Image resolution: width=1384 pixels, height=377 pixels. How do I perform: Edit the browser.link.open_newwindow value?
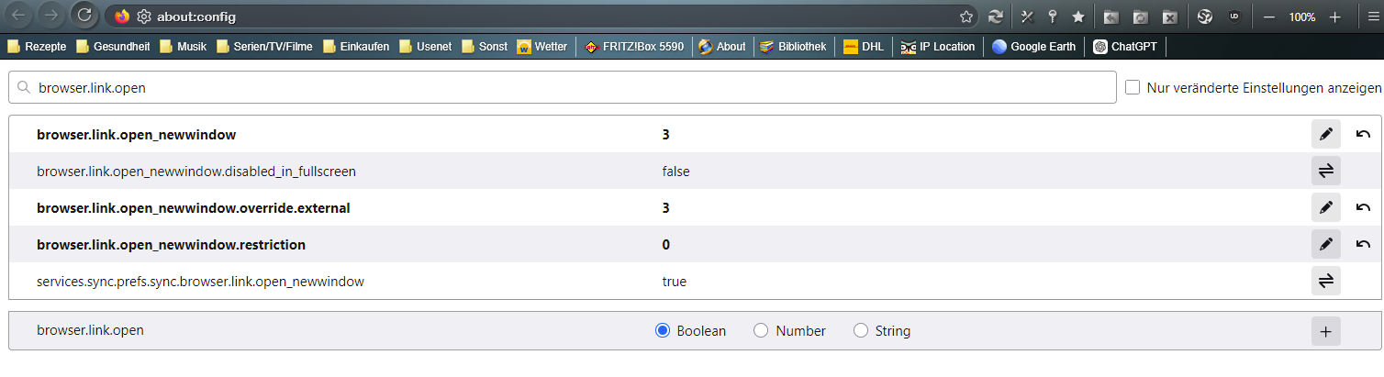pyautogui.click(x=1325, y=134)
